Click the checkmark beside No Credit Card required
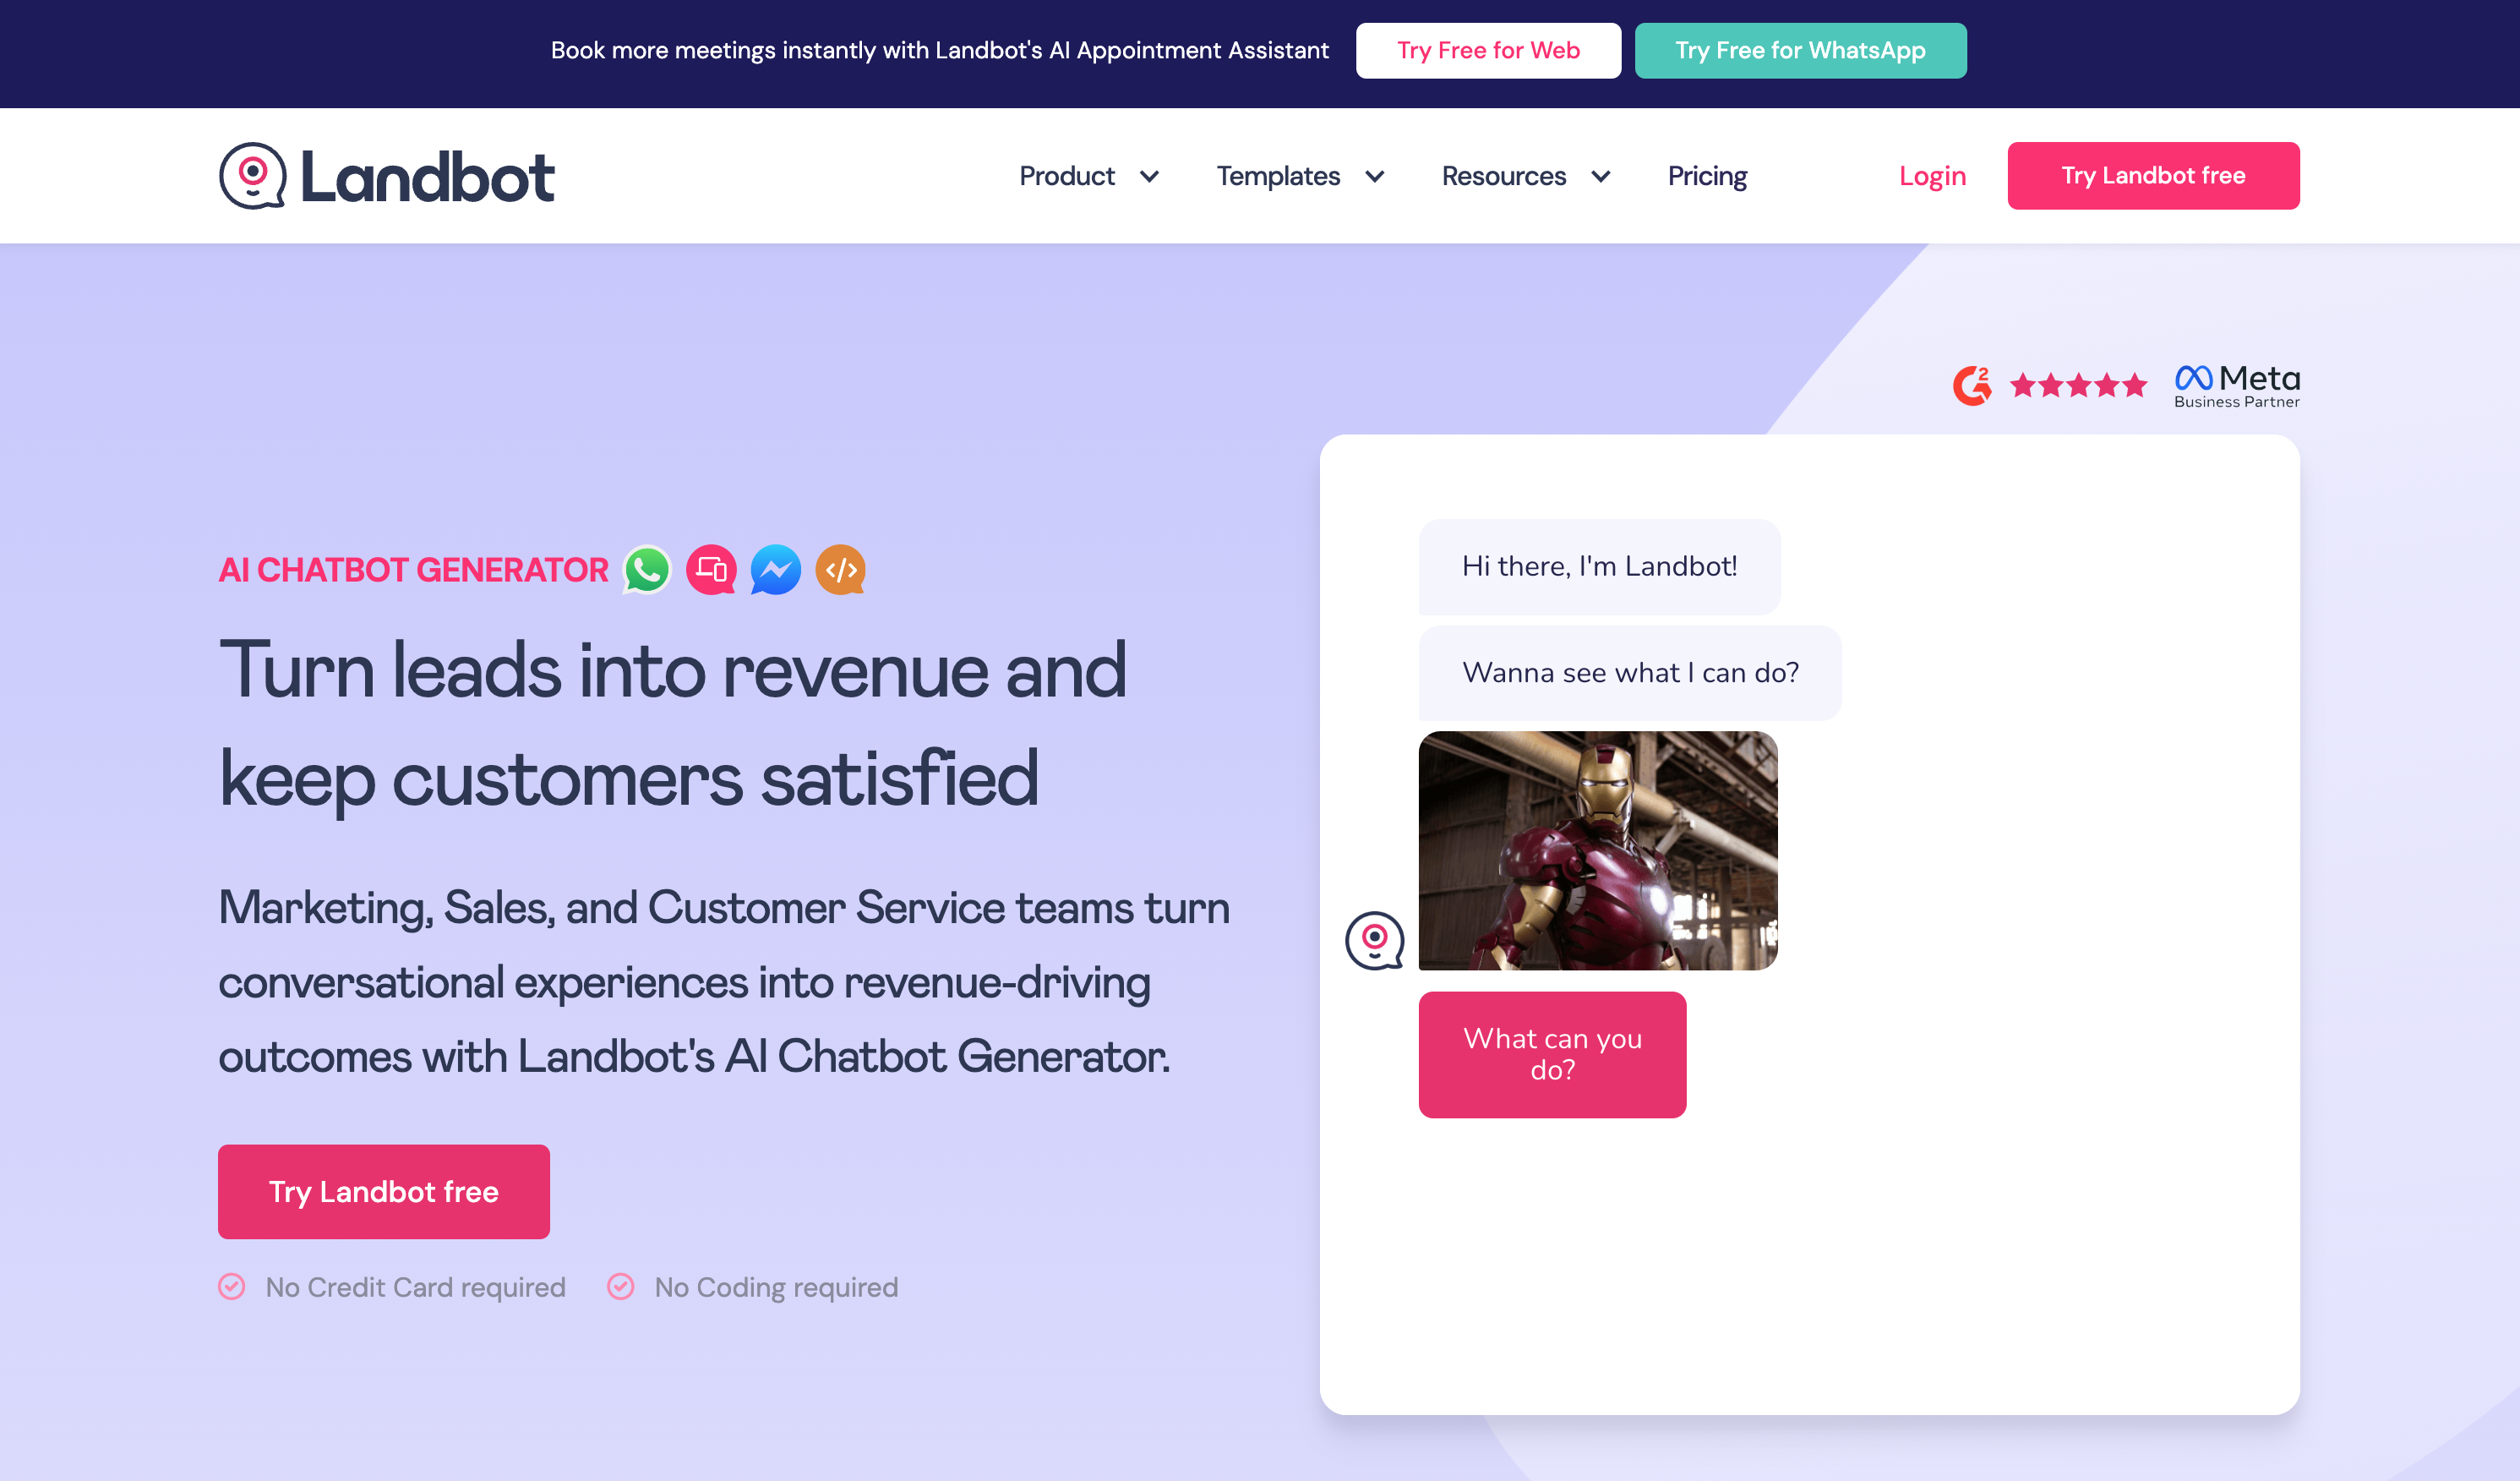The width and height of the screenshot is (2520, 1481). coord(231,1287)
